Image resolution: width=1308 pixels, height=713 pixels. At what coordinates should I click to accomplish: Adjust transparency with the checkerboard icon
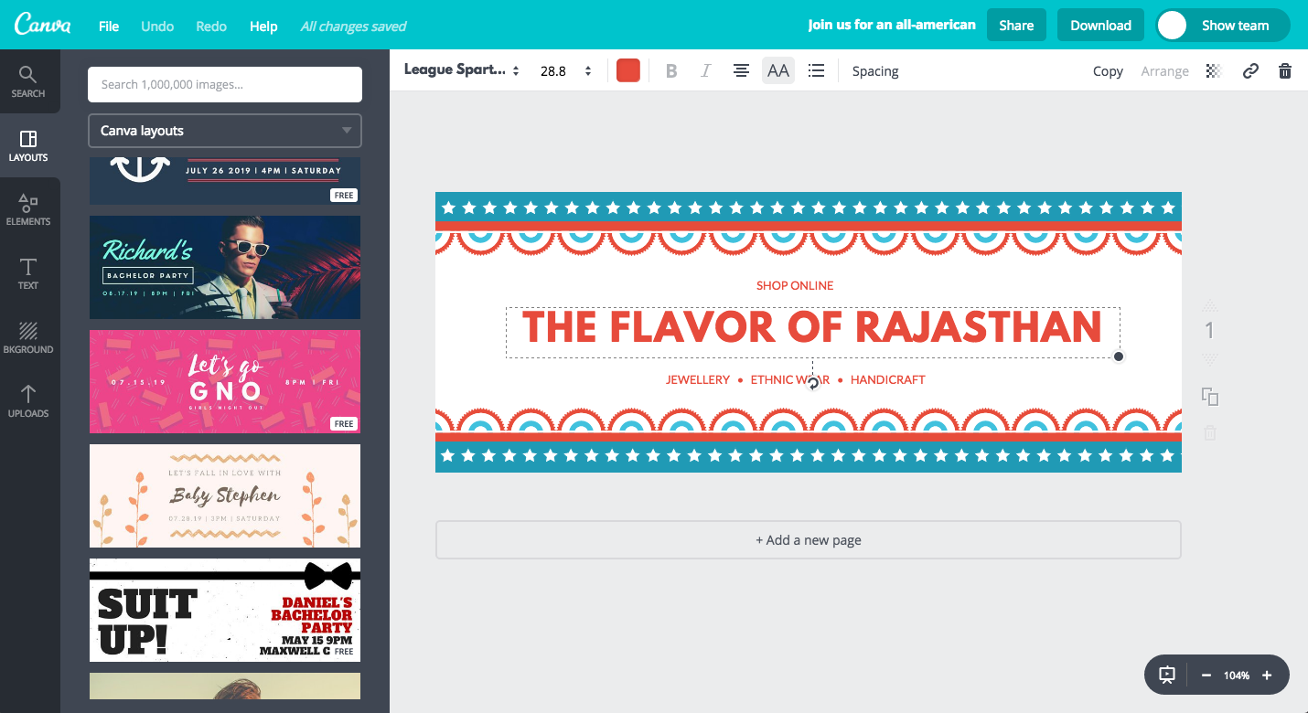(1212, 70)
